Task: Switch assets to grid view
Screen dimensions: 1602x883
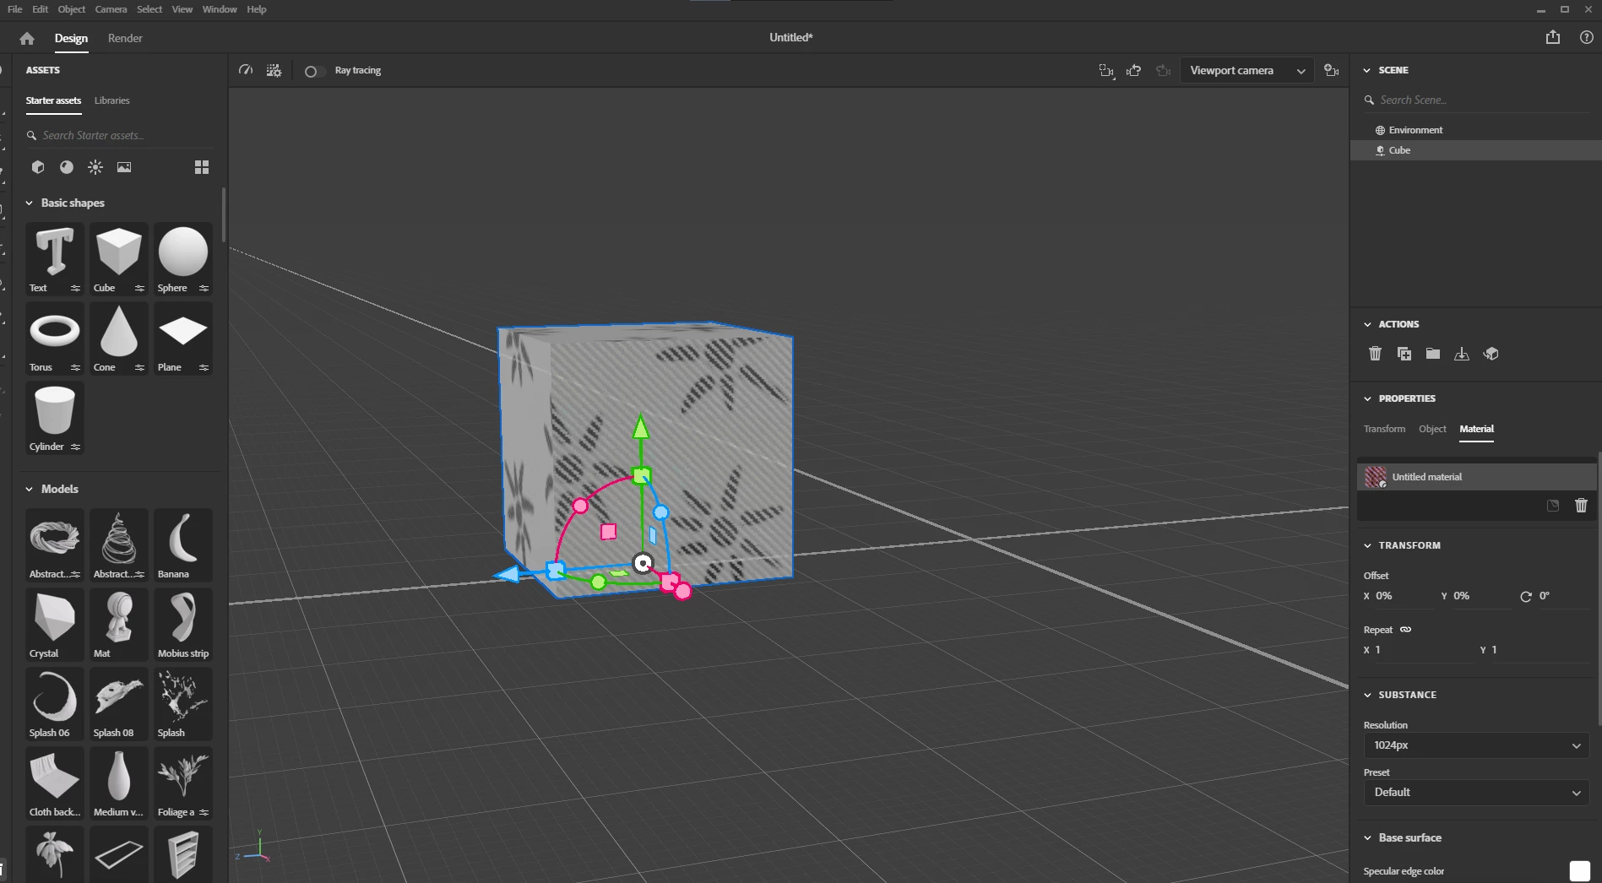Action: tap(202, 167)
